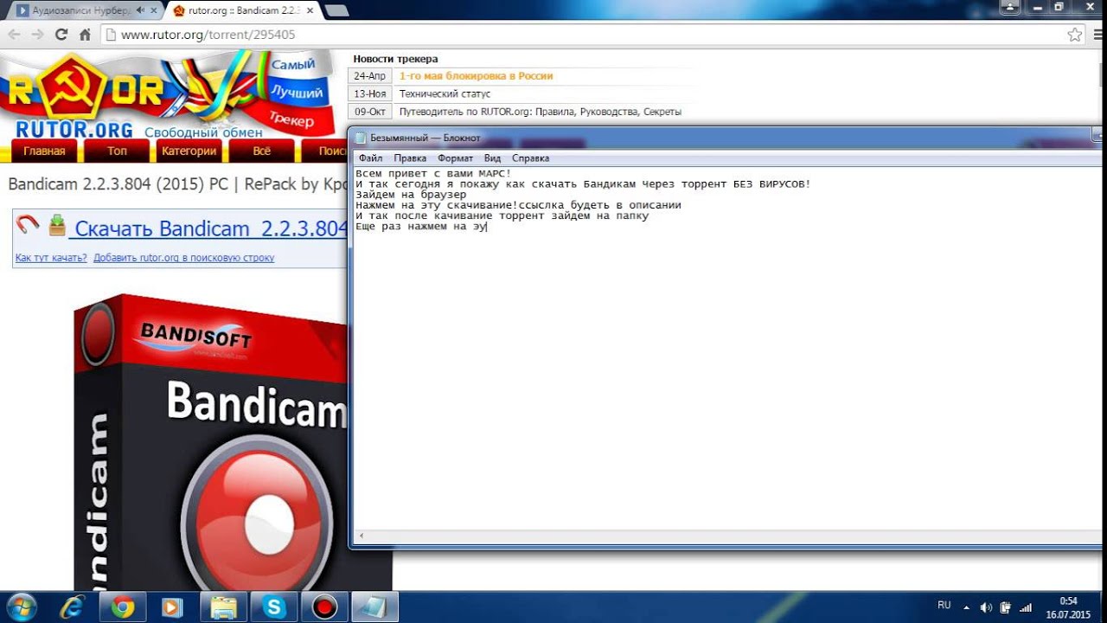1107x623 pixels.
Task: Reload the rutor.org page
Action: pos(61,35)
